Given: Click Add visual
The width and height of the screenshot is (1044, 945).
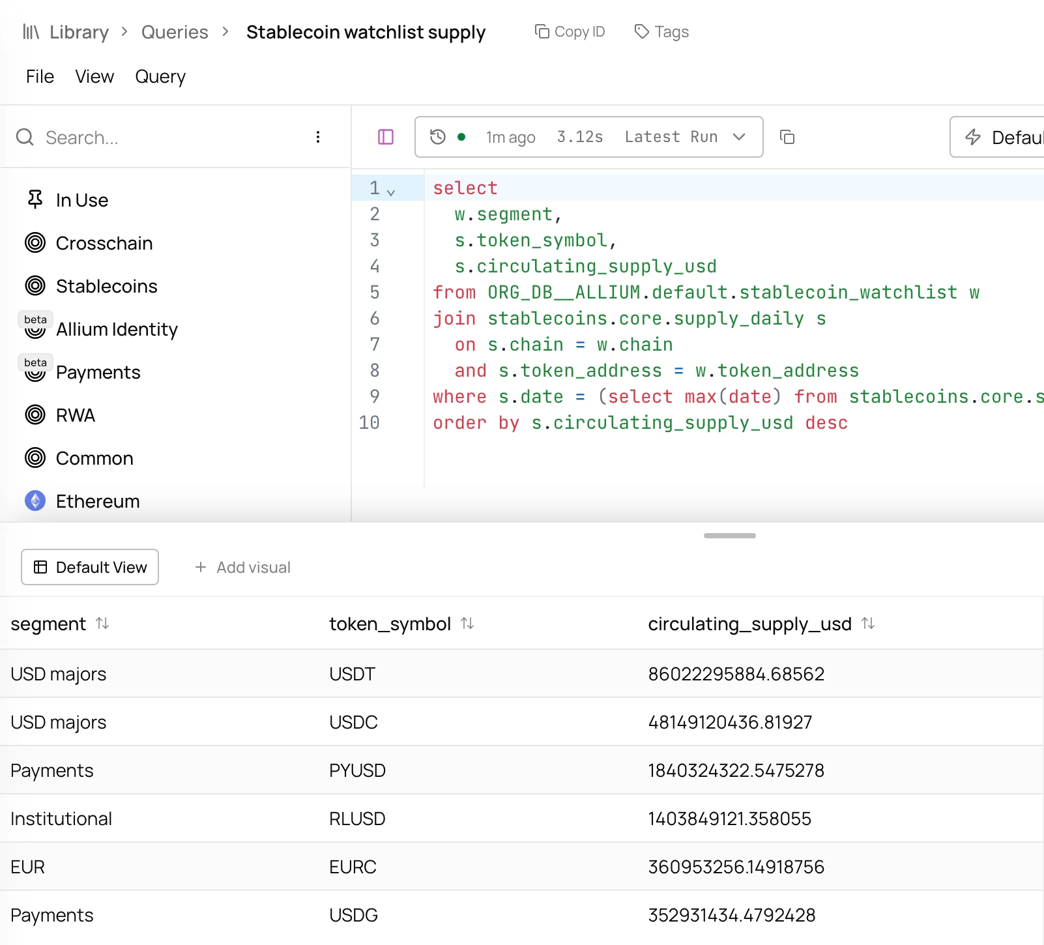Looking at the screenshot, I should tap(242, 567).
